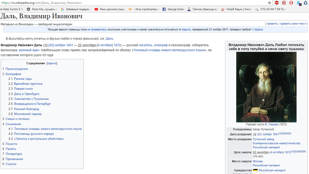Go to 4.3 Записка о ритуальных убийствах
The image size is (309, 174).
pyautogui.click(x=39, y=139)
